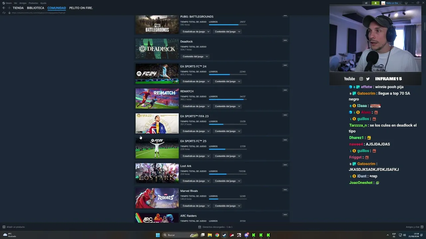This screenshot has height=239, width=426.
Task: Click the PUBG achievements progress bar
Action: (x=227, y=25)
